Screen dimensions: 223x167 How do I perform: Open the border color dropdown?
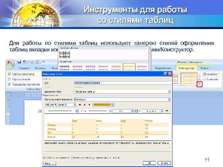click(x=132, y=111)
